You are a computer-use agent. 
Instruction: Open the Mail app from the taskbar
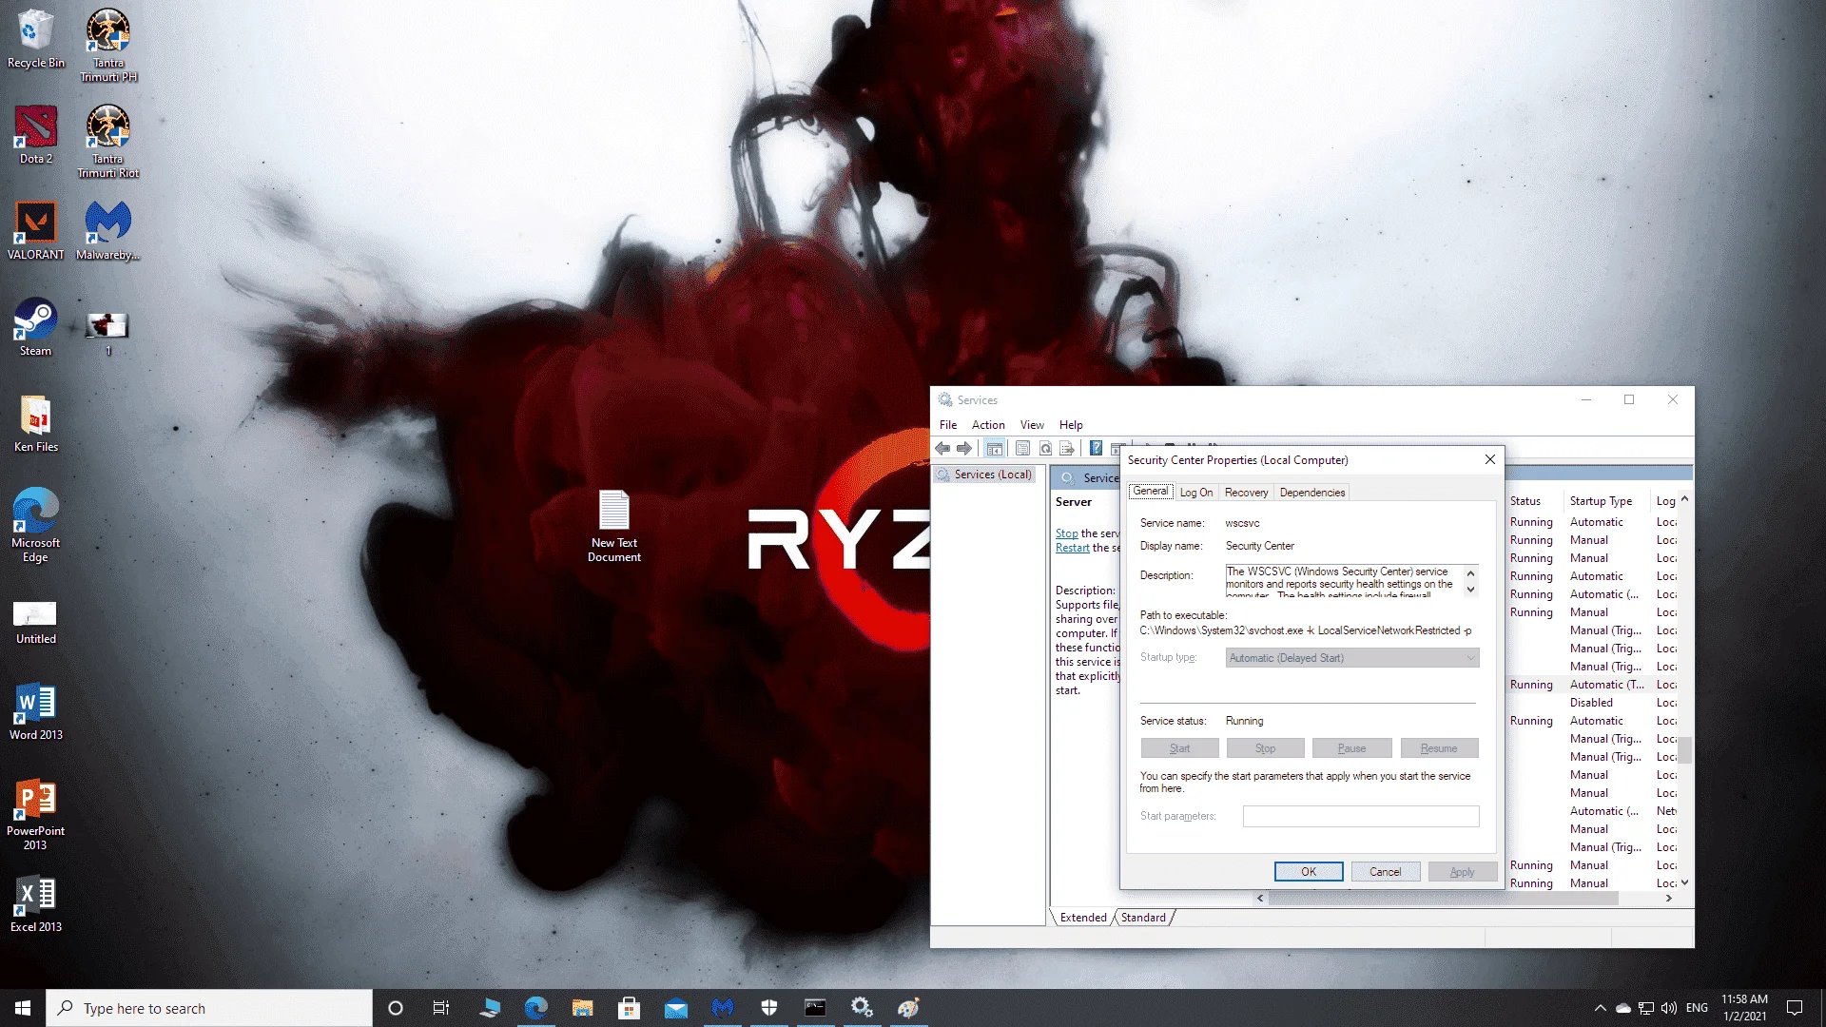coord(676,1008)
